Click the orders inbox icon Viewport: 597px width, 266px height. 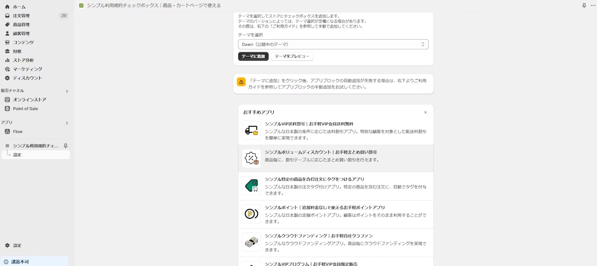(x=7, y=16)
